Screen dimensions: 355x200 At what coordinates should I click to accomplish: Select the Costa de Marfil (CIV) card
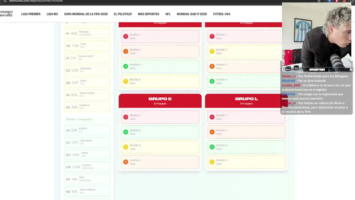pyautogui.click(x=87, y=58)
